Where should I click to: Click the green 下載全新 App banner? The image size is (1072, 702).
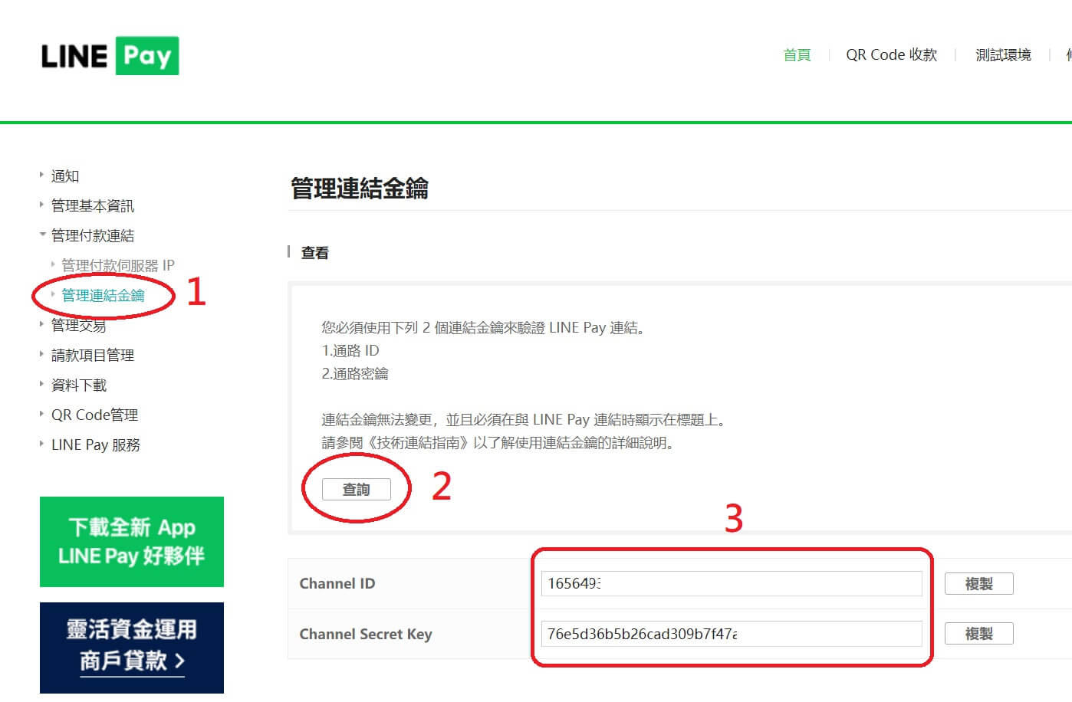tap(132, 542)
